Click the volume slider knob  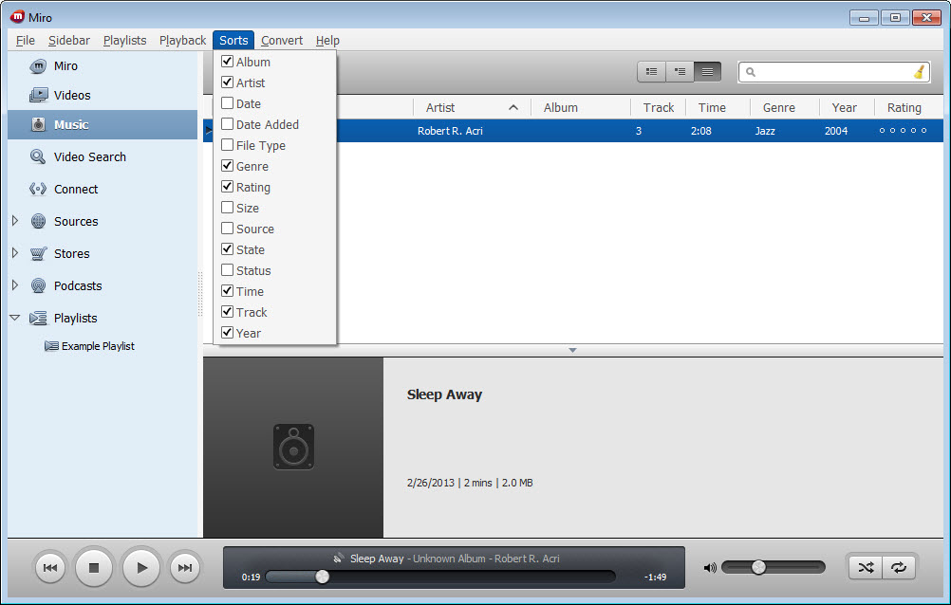(x=758, y=567)
